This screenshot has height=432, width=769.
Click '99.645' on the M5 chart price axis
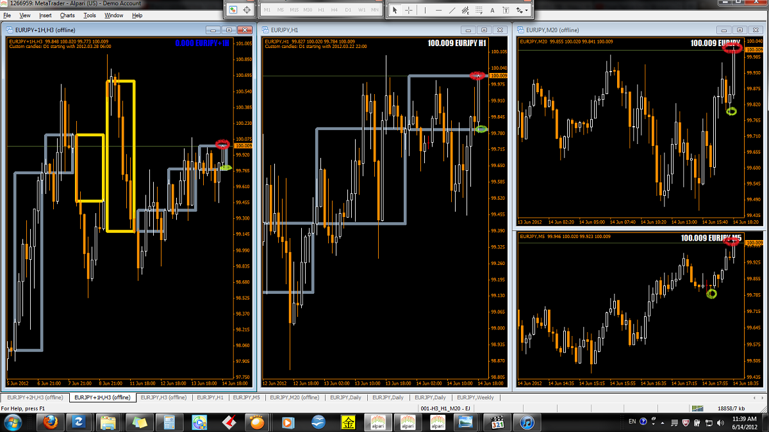coord(754,328)
